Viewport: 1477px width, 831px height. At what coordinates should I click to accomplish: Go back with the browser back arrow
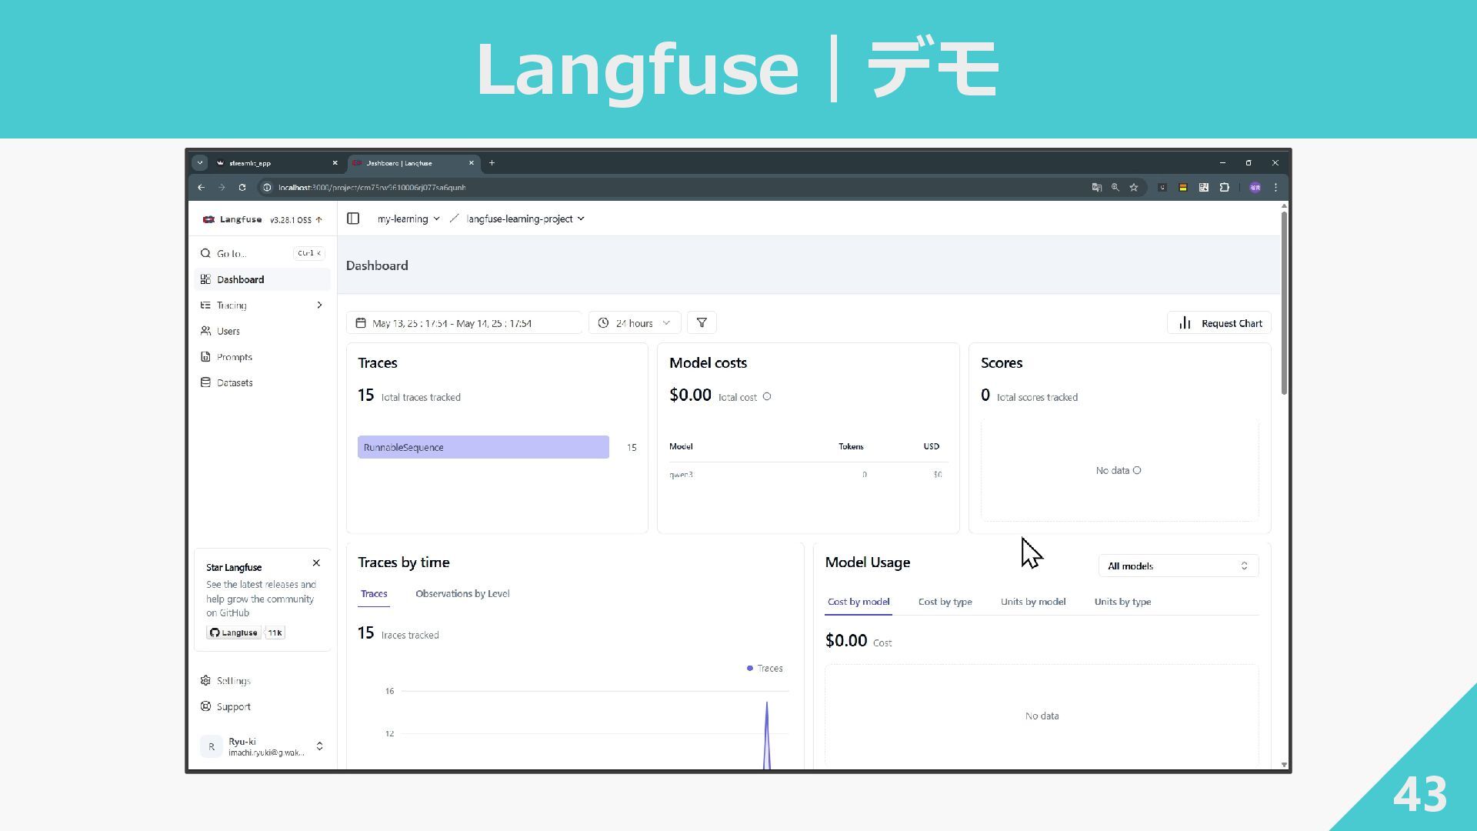(201, 187)
